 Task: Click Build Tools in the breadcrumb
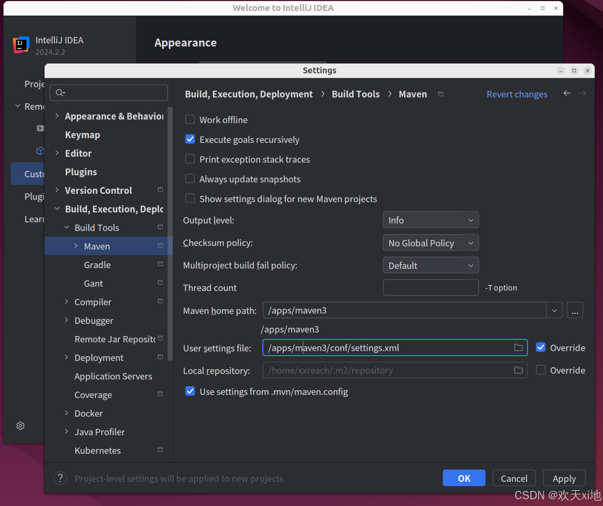click(x=355, y=94)
